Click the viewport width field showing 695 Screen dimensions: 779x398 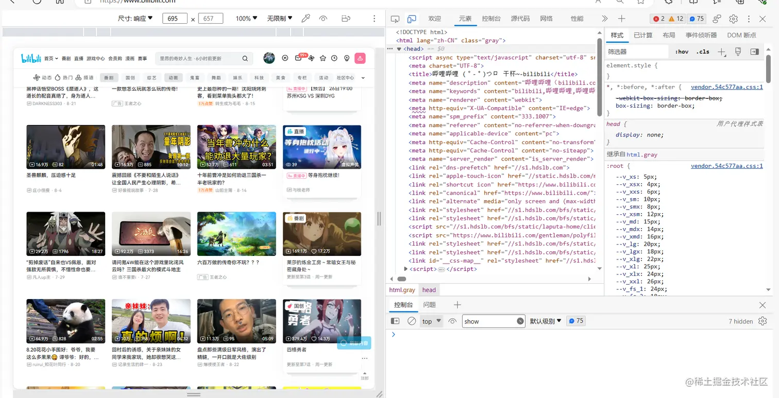pyautogui.click(x=175, y=19)
